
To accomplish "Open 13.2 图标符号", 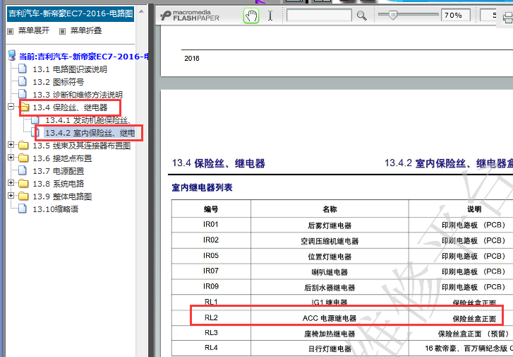I will tap(59, 82).
